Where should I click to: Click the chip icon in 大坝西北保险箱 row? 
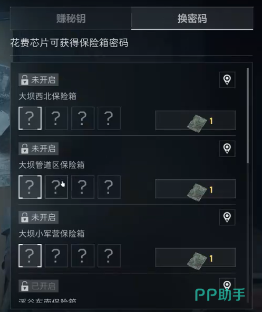pyautogui.click(x=197, y=123)
